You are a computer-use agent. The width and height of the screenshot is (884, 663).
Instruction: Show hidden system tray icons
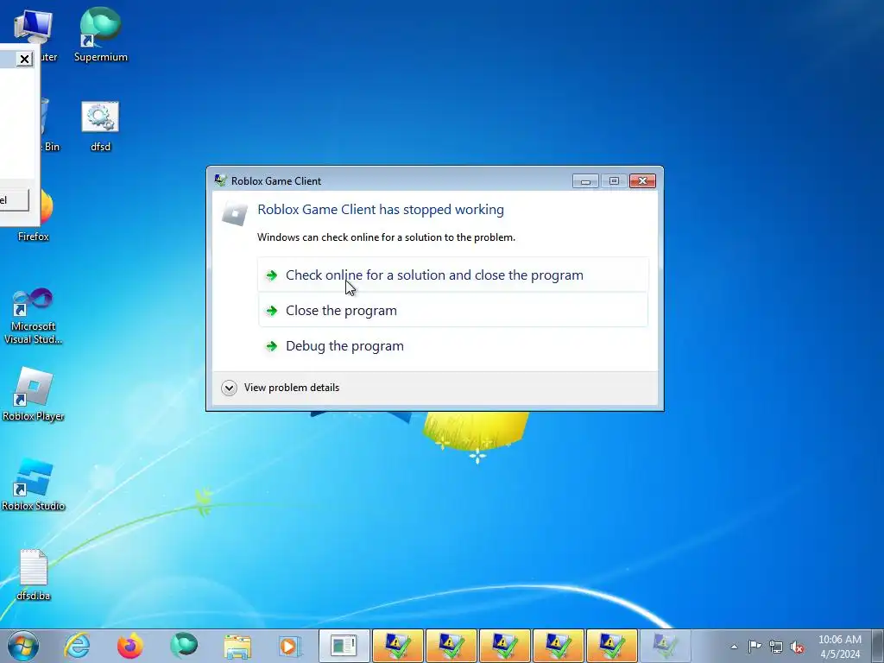(x=734, y=647)
